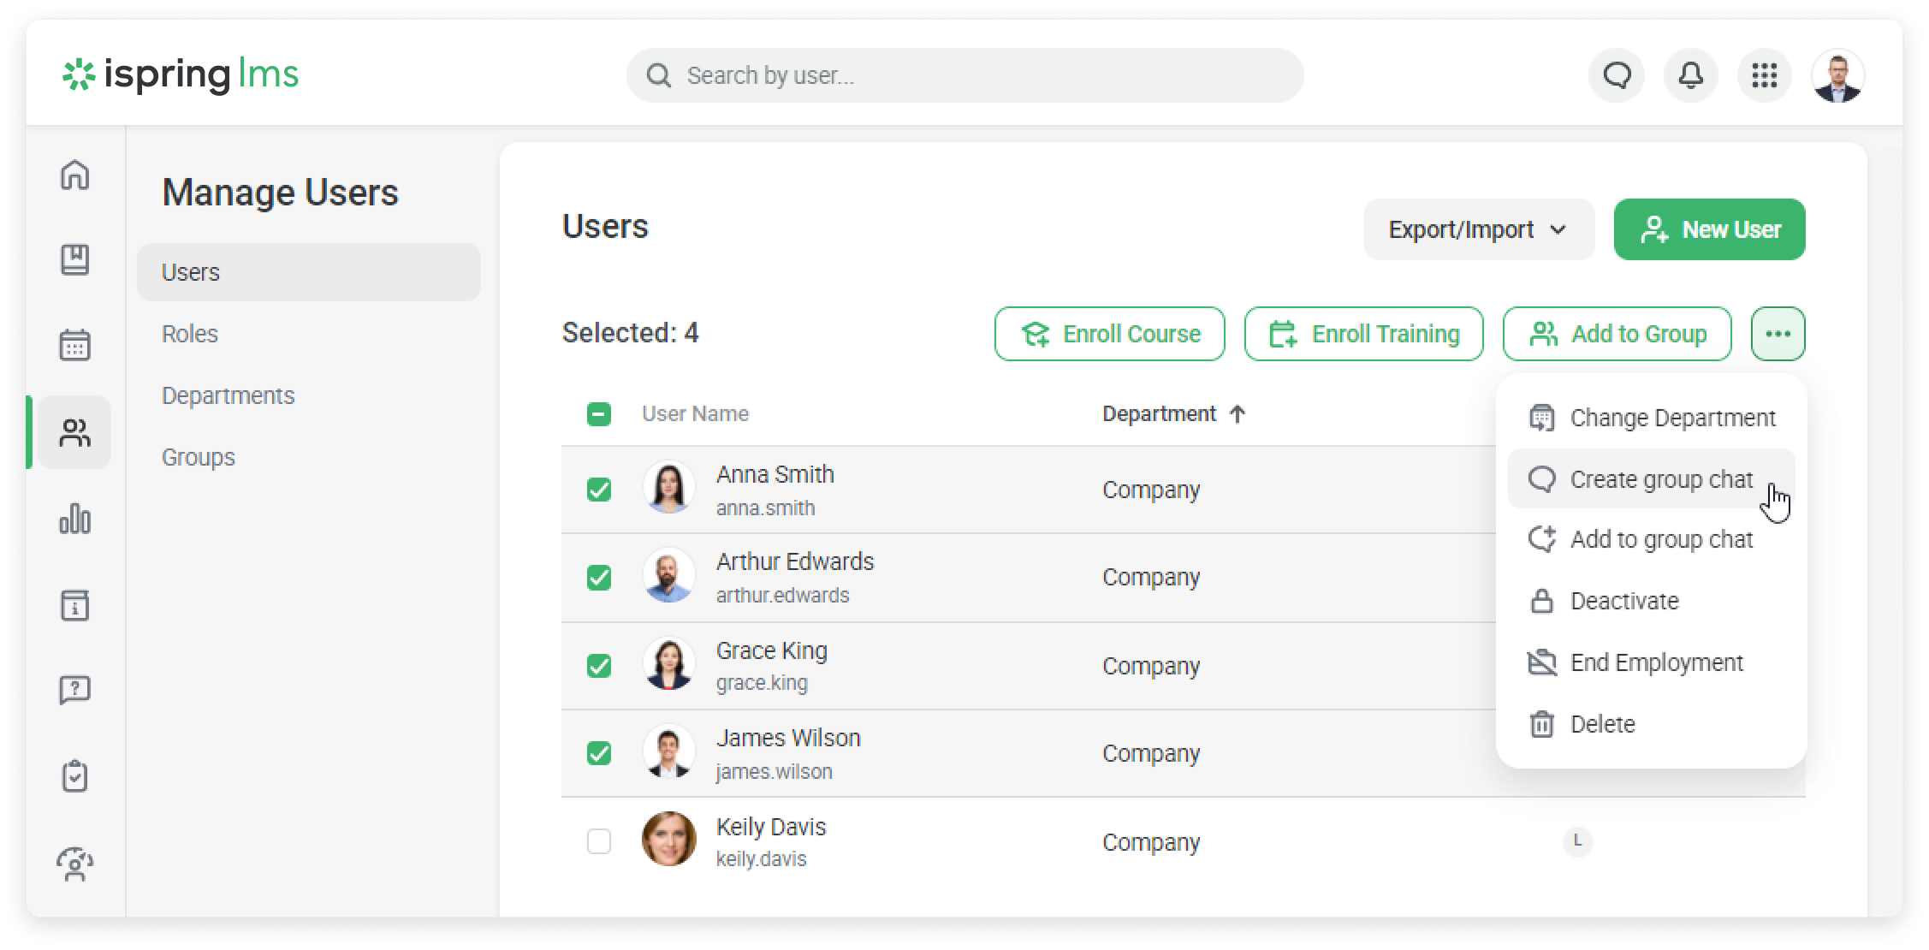Open the help question mark sidebar icon
1929x950 pixels.
75,690
